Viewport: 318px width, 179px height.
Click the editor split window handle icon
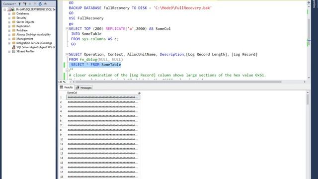309,2
